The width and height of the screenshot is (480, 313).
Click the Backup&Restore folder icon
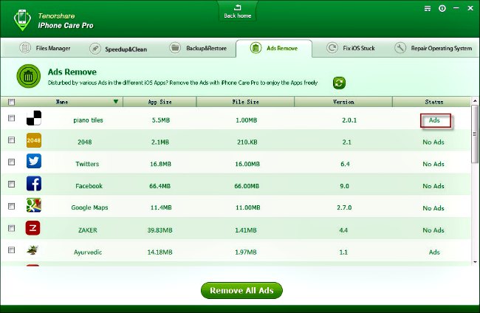[x=175, y=48]
